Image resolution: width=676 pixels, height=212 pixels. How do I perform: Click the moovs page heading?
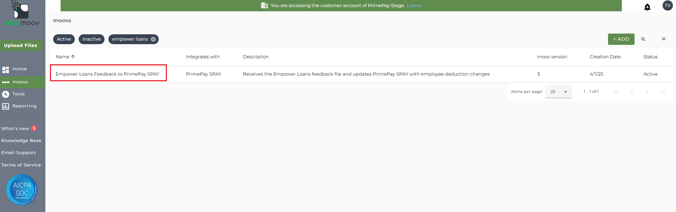pos(62,20)
